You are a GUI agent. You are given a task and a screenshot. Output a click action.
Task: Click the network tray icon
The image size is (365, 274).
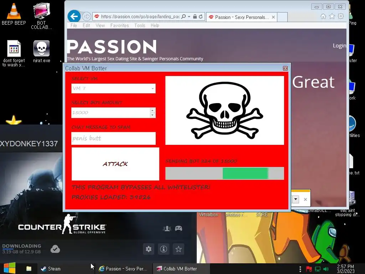[x=318, y=269]
